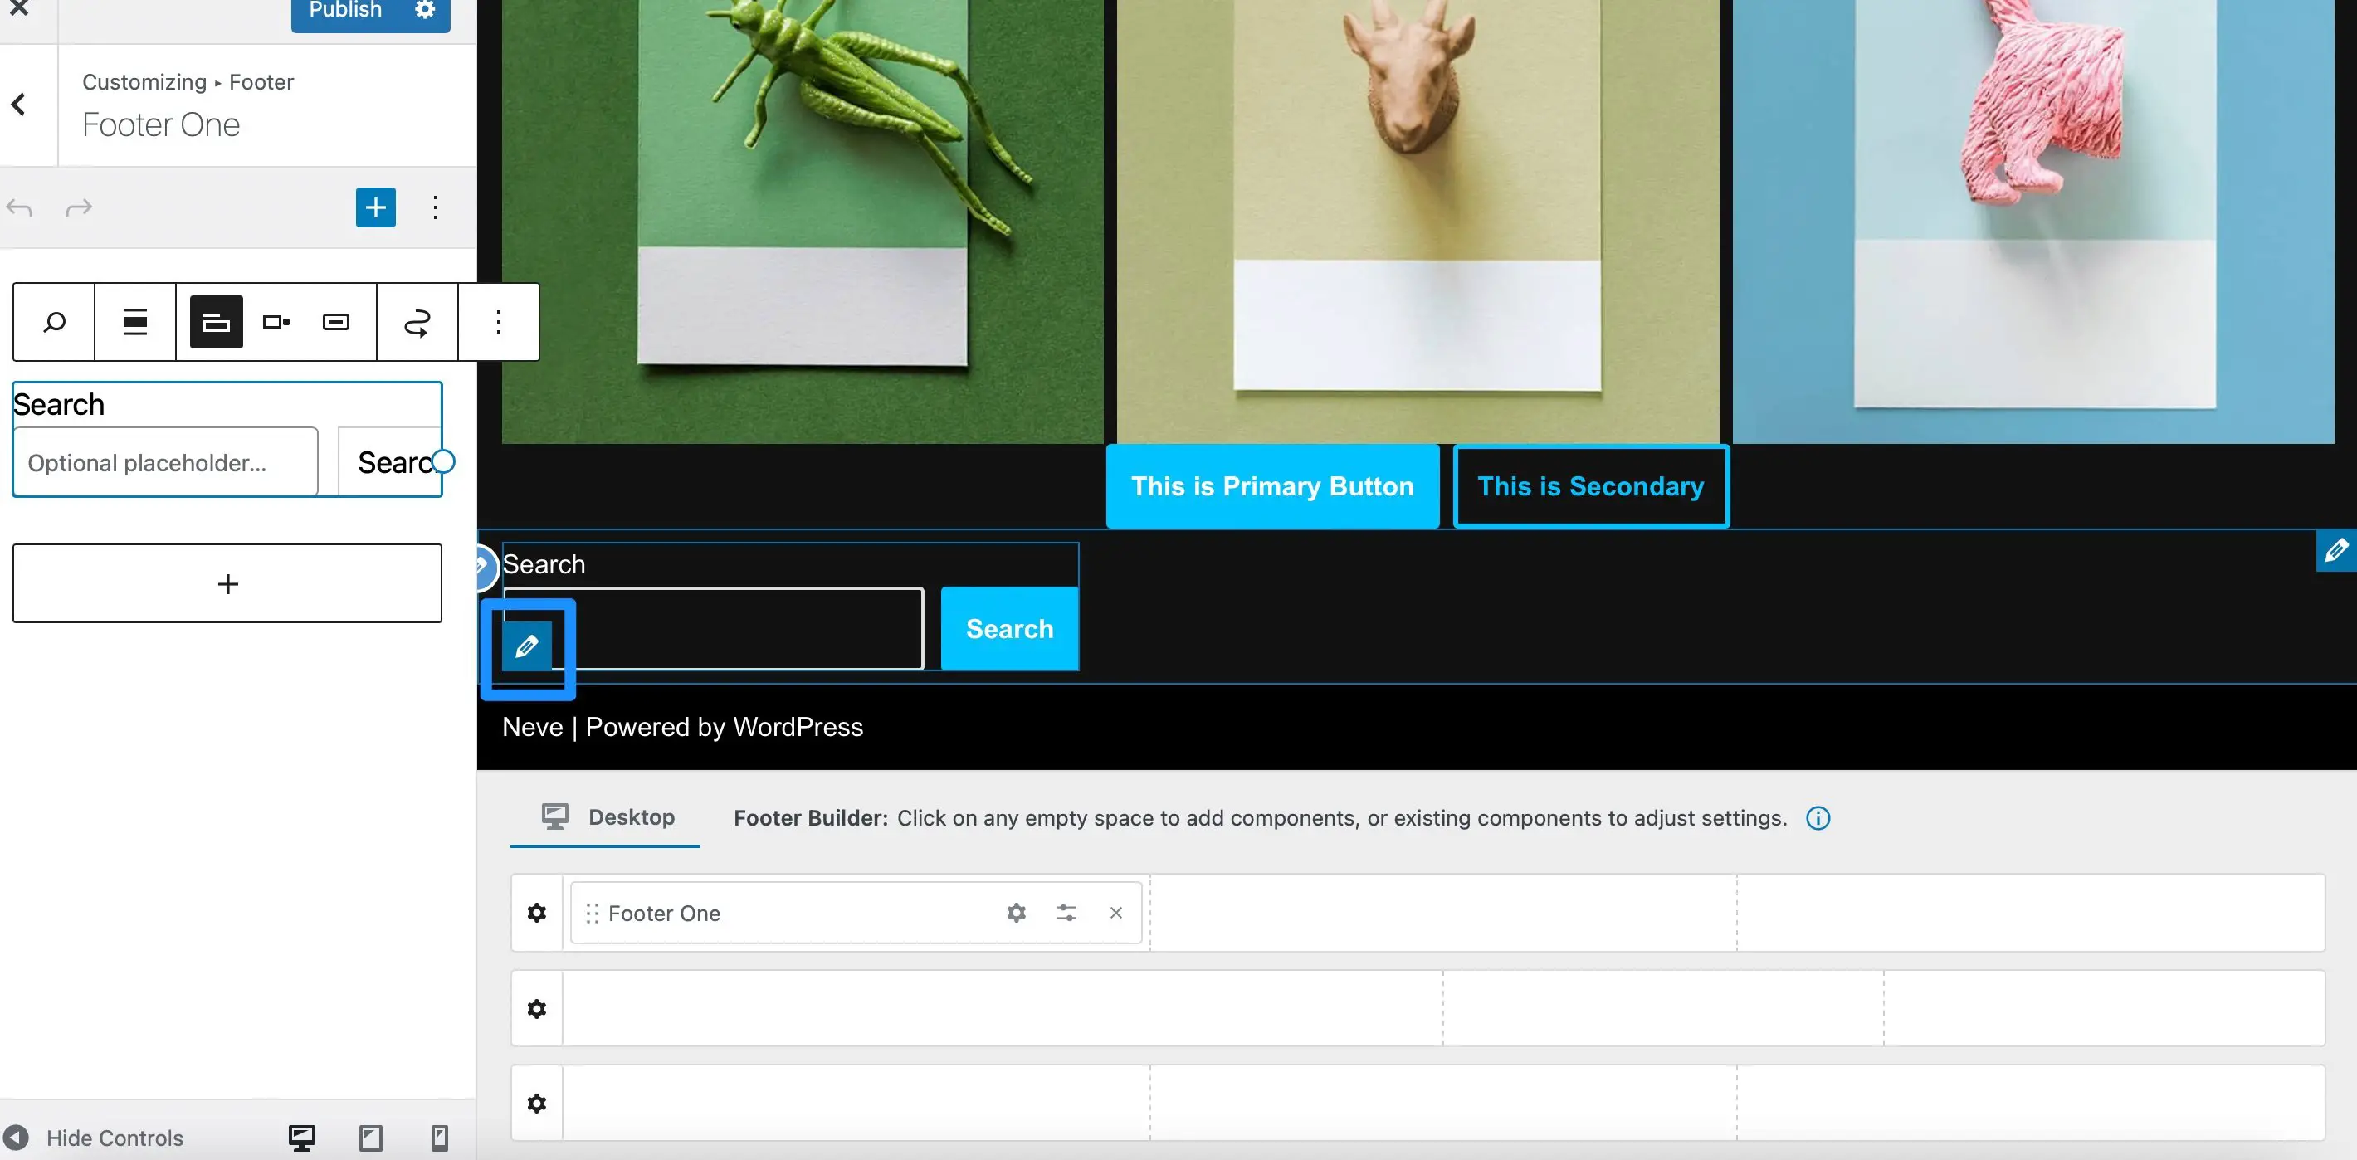Click the pencil edit icon on right sidebar
The image size is (2357, 1160).
2336,550
